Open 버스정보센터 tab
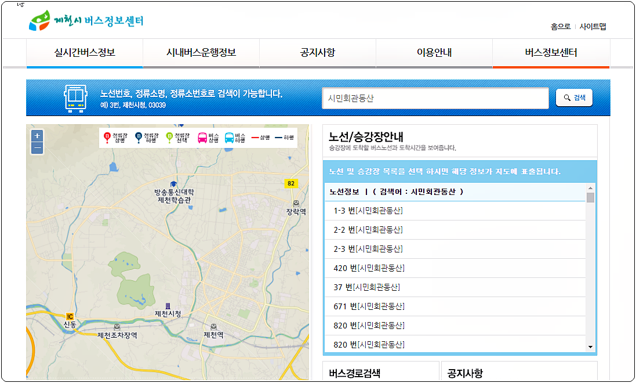Screen dimensions: 636x383 [x=551, y=52]
